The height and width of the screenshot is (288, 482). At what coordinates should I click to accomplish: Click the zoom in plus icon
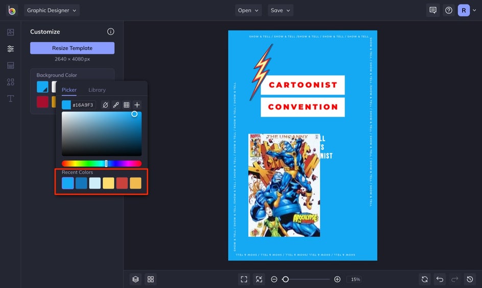(337, 279)
